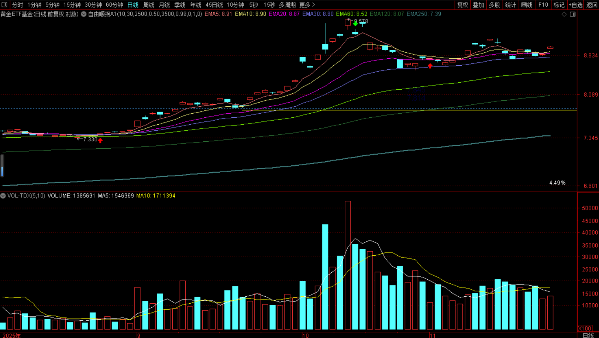Click the 标记 mark button
Viewport: 599px width, 338px height.
click(x=559, y=5)
